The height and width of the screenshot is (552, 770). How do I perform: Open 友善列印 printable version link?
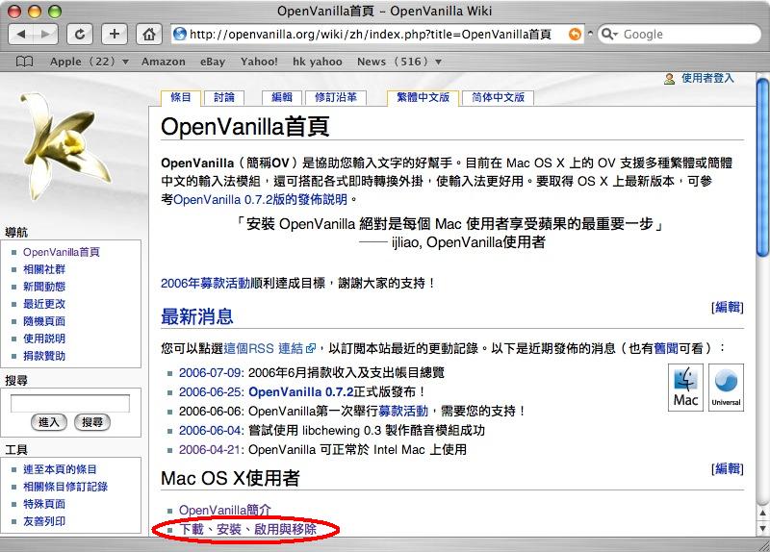44,521
